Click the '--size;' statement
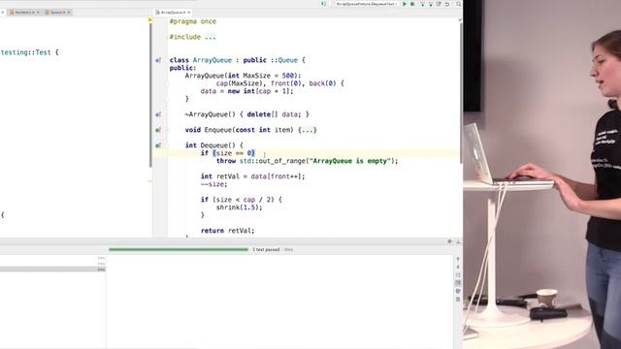Viewport: 621px width, 349px height. tap(213, 184)
